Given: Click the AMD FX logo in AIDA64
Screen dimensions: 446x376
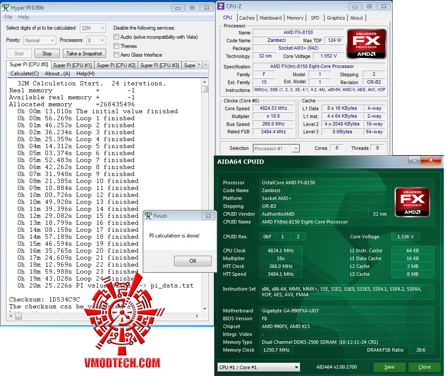Looking at the screenshot, I should point(412,202).
